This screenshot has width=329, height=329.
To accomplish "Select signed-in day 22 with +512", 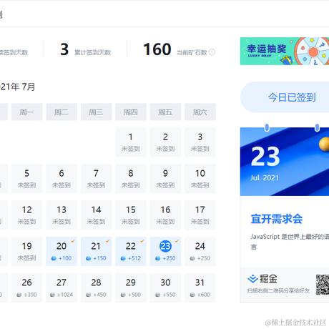I will point(131,251).
